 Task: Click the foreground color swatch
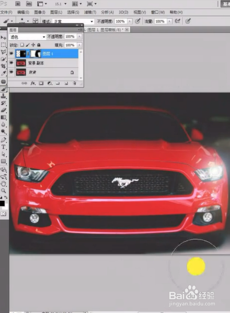[2, 203]
